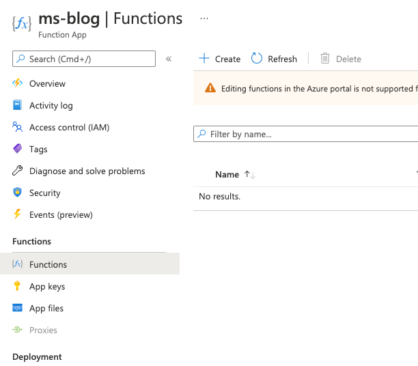Select the Functions sidebar item
The height and width of the screenshot is (366, 418).
90,264
